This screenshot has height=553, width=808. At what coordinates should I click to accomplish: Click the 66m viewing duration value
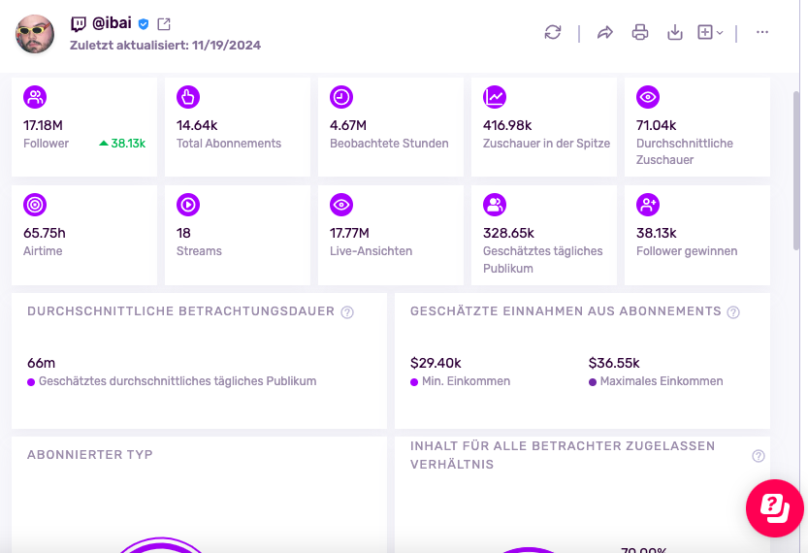tap(41, 363)
